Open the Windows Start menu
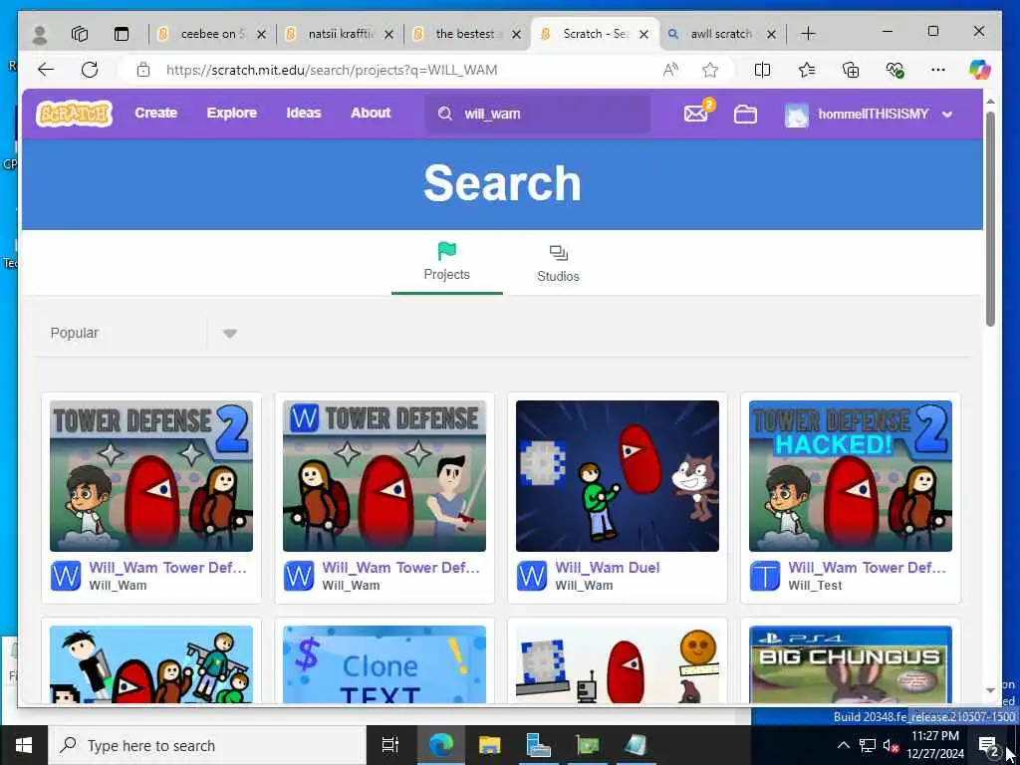This screenshot has height=765, width=1020. tap(24, 745)
